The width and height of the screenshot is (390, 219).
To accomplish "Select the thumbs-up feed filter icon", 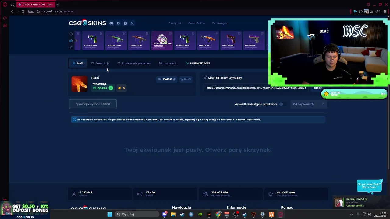I will [x=71, y=40].
